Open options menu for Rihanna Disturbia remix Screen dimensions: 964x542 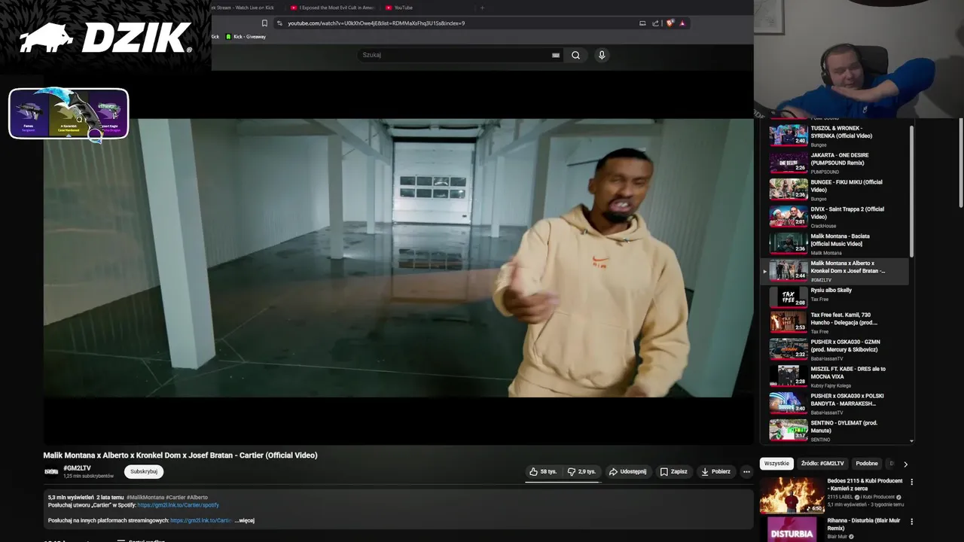click(911, 521)
